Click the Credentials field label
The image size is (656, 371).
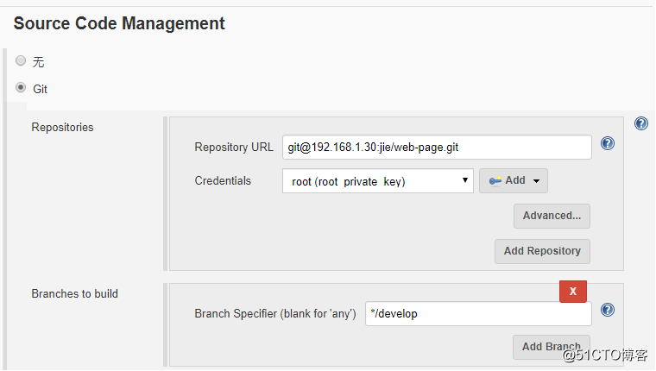(223, 181)
